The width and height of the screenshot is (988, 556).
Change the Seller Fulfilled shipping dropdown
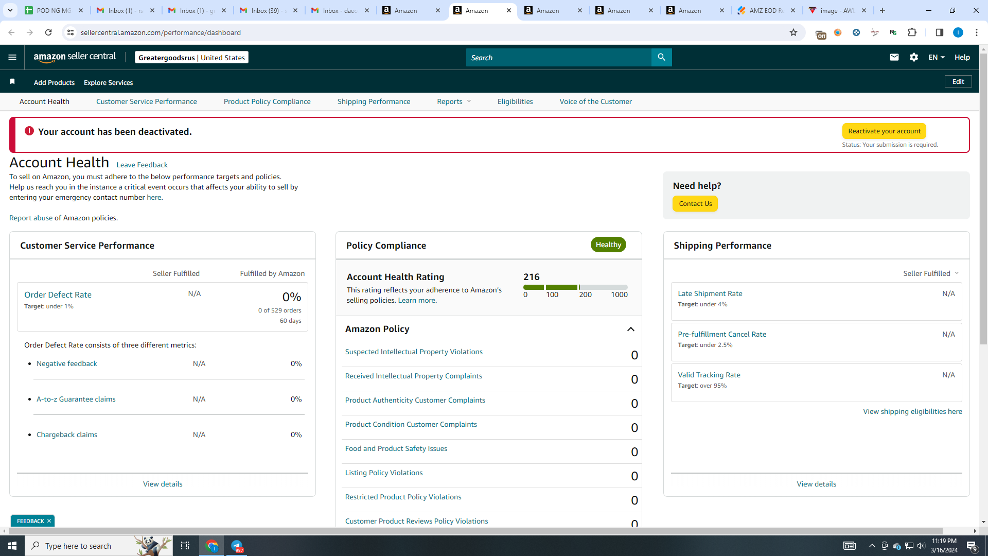pos(931,273)
